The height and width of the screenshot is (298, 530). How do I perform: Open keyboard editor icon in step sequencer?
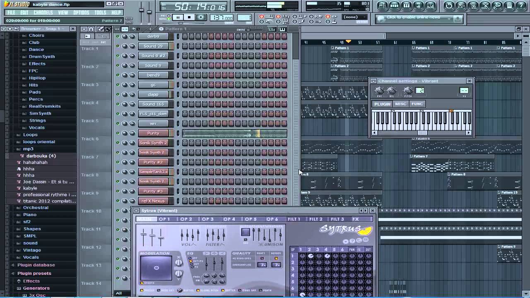coord(282,29)
